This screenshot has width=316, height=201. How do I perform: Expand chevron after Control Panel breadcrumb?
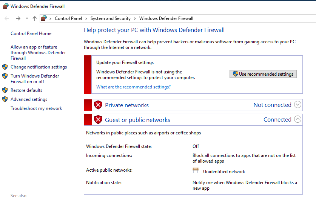pos(86,19)
